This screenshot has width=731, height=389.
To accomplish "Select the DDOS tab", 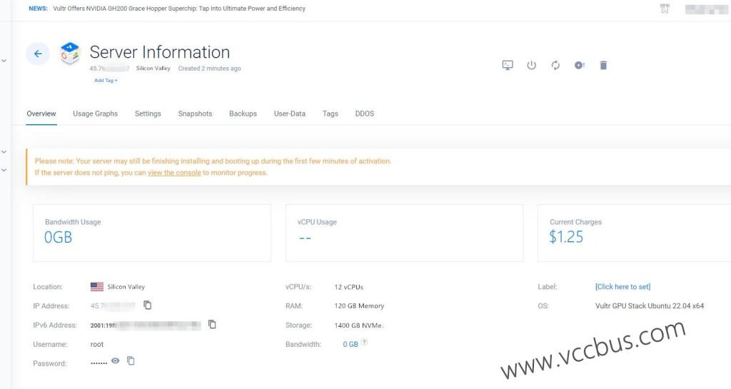I will (x=364, y=113).
